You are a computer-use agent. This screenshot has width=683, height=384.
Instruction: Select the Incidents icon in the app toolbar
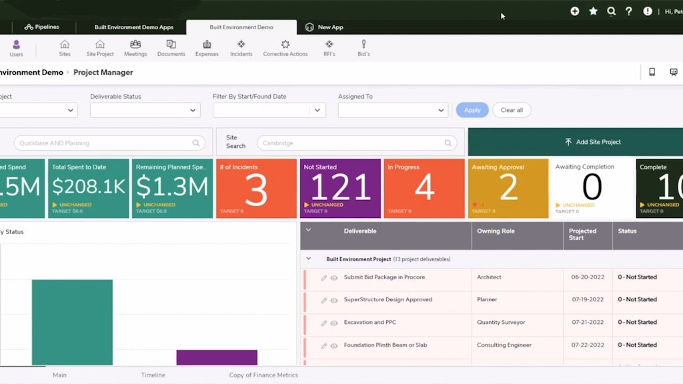click(x=241, y=47)
